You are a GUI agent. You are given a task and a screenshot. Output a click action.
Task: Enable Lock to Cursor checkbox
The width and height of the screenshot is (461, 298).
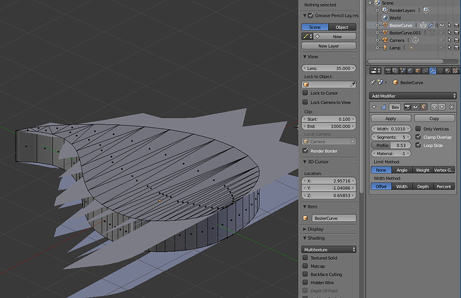pos(305,93)
